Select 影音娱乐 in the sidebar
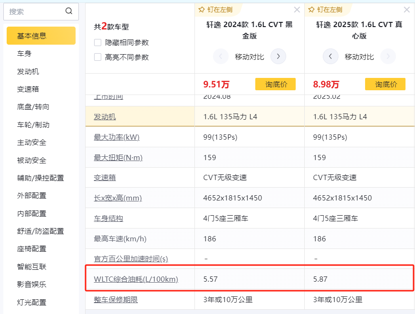 click(x=32, y=285)
